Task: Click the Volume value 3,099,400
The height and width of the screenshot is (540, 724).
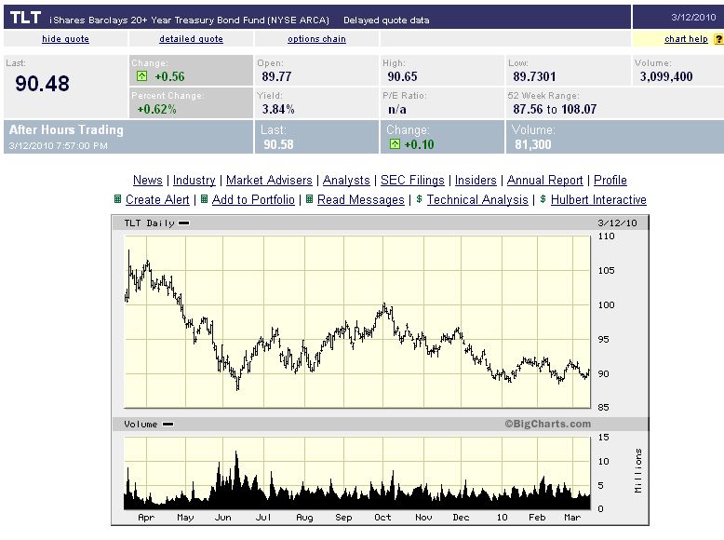Action: click(665, 76)
